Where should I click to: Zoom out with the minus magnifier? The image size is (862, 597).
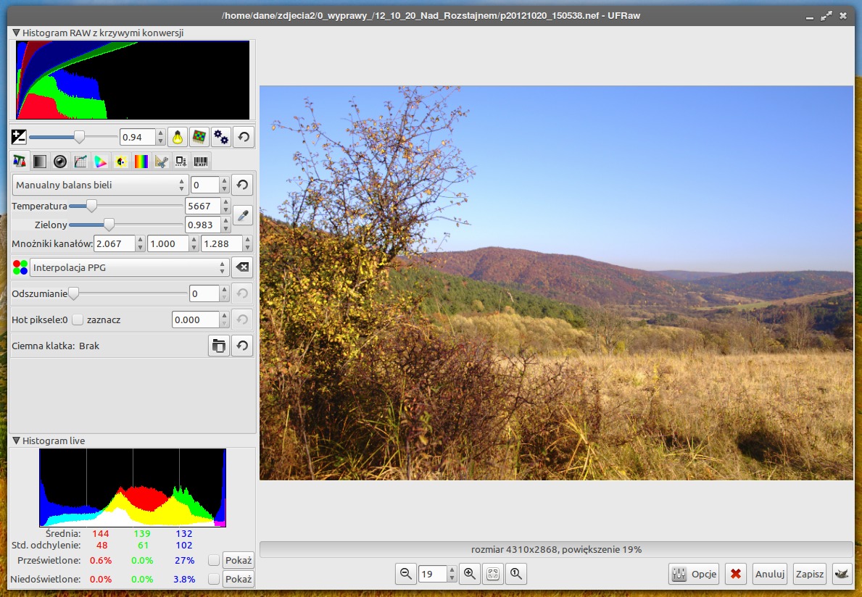[x=406, y=574]
